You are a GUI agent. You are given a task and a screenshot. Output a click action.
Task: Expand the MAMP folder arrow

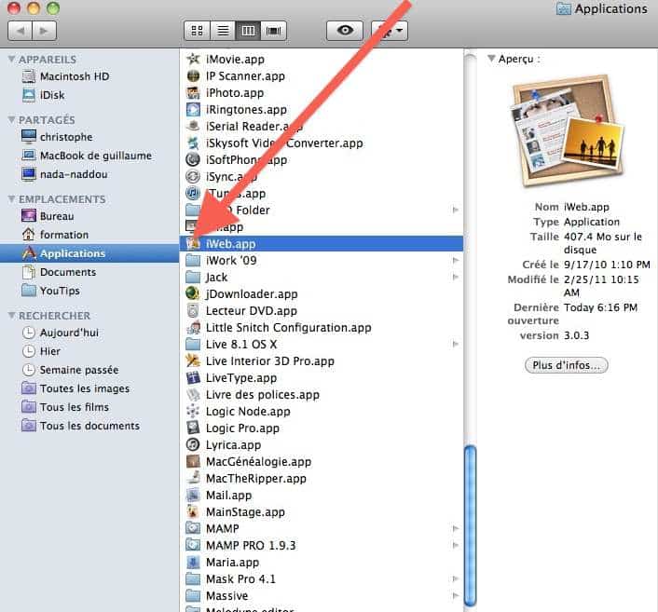[x=456, y=528]
